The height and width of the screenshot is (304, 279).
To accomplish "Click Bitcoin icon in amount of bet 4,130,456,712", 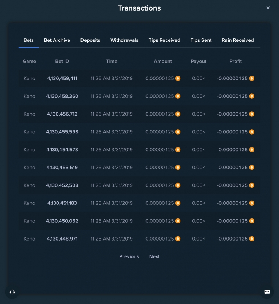I will point(178,114).
